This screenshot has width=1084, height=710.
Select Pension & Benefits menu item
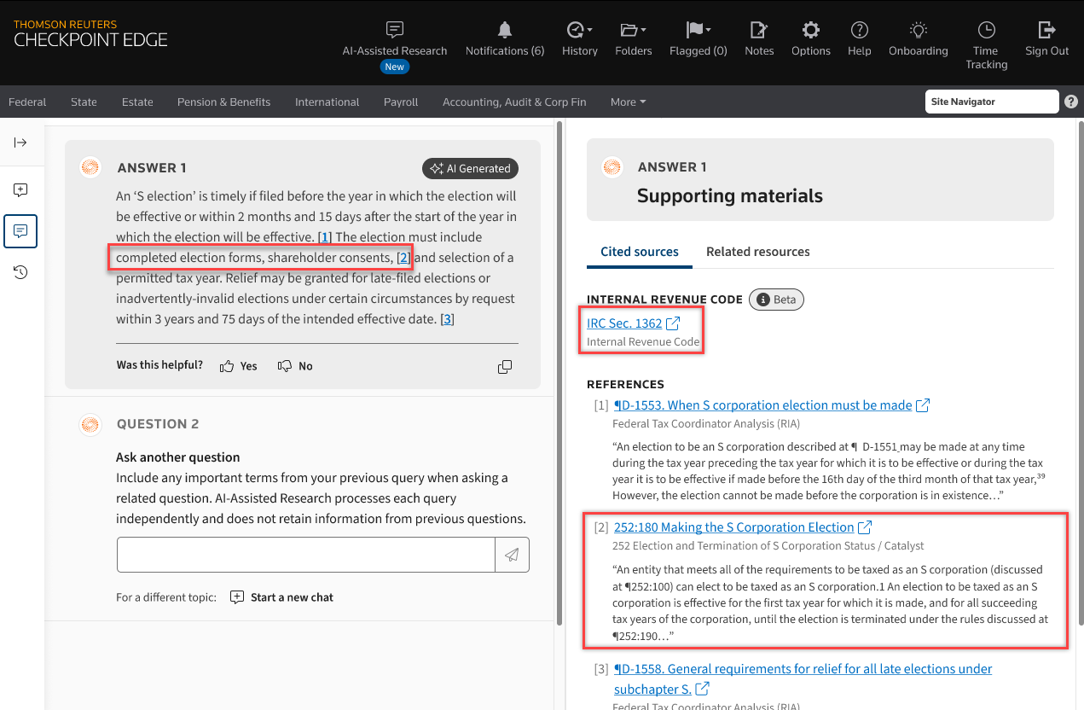223,102
